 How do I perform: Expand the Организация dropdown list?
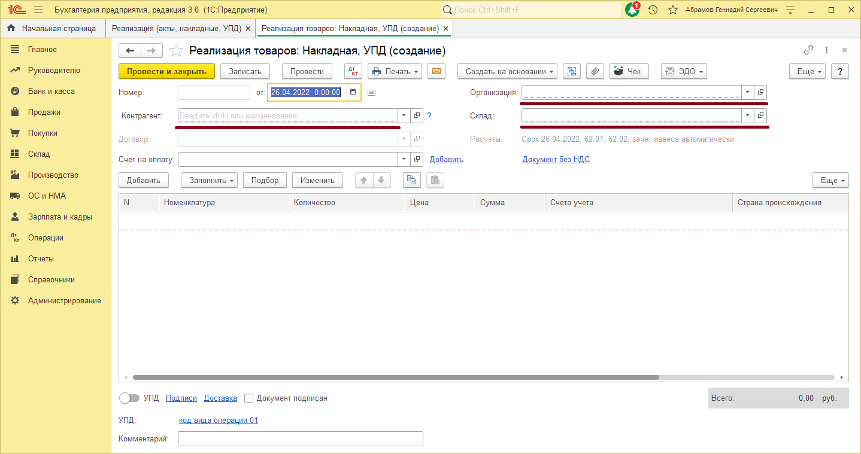(x=747, y=92)
